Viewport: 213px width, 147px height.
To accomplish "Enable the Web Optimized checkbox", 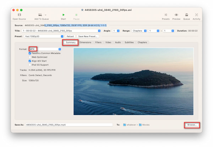I will click(x=30, y=57).
